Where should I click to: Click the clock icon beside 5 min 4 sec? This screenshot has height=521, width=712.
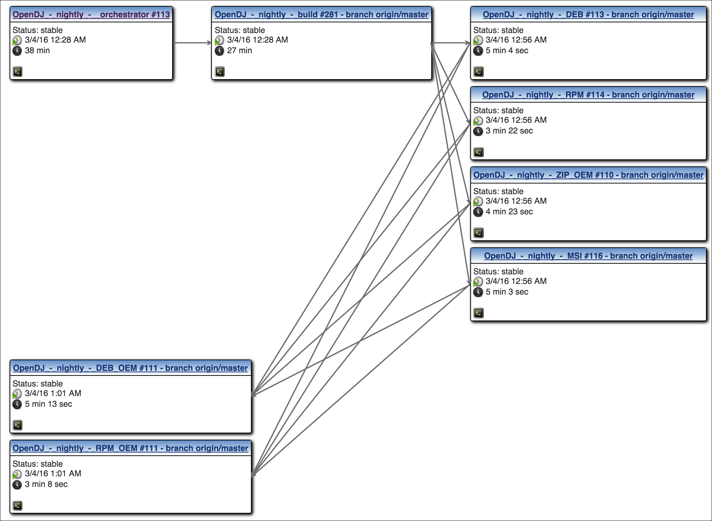478,51
